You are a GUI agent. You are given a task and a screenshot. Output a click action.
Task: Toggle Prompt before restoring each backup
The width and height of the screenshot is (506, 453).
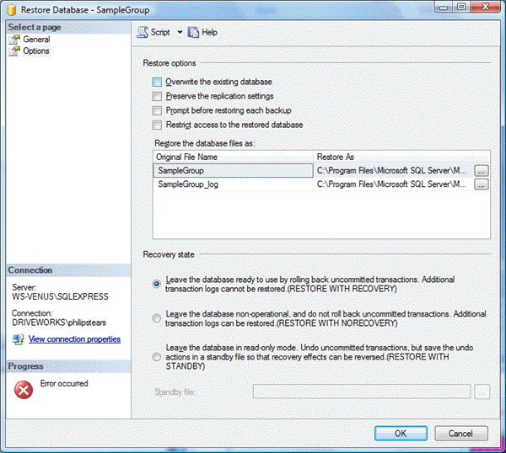coord(157,111)
